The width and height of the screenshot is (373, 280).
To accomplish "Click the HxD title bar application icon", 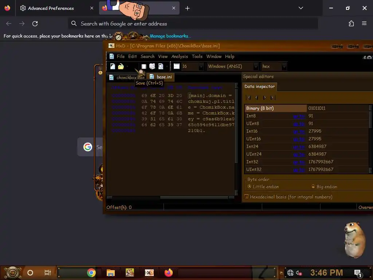I will click(x=111, y=46).
